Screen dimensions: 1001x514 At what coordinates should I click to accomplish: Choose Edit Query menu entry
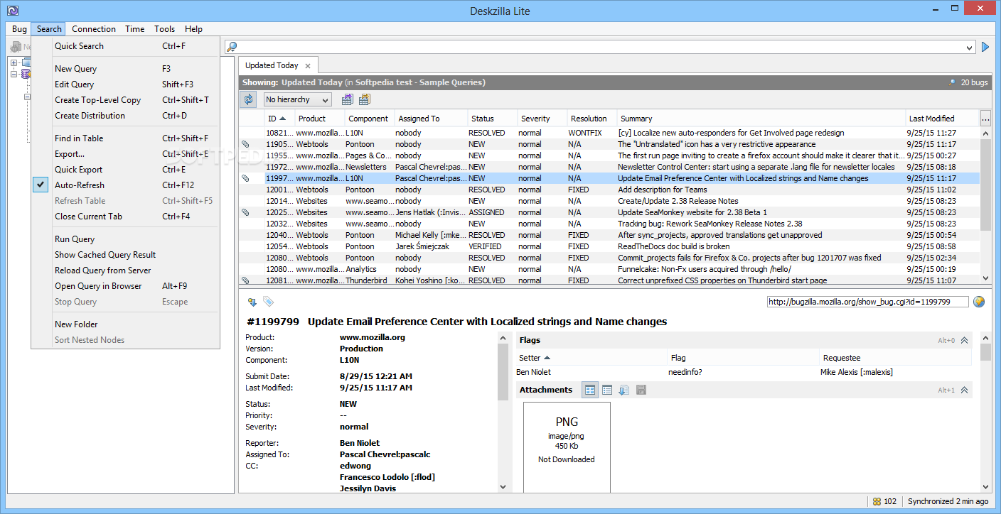pos(124,84)
